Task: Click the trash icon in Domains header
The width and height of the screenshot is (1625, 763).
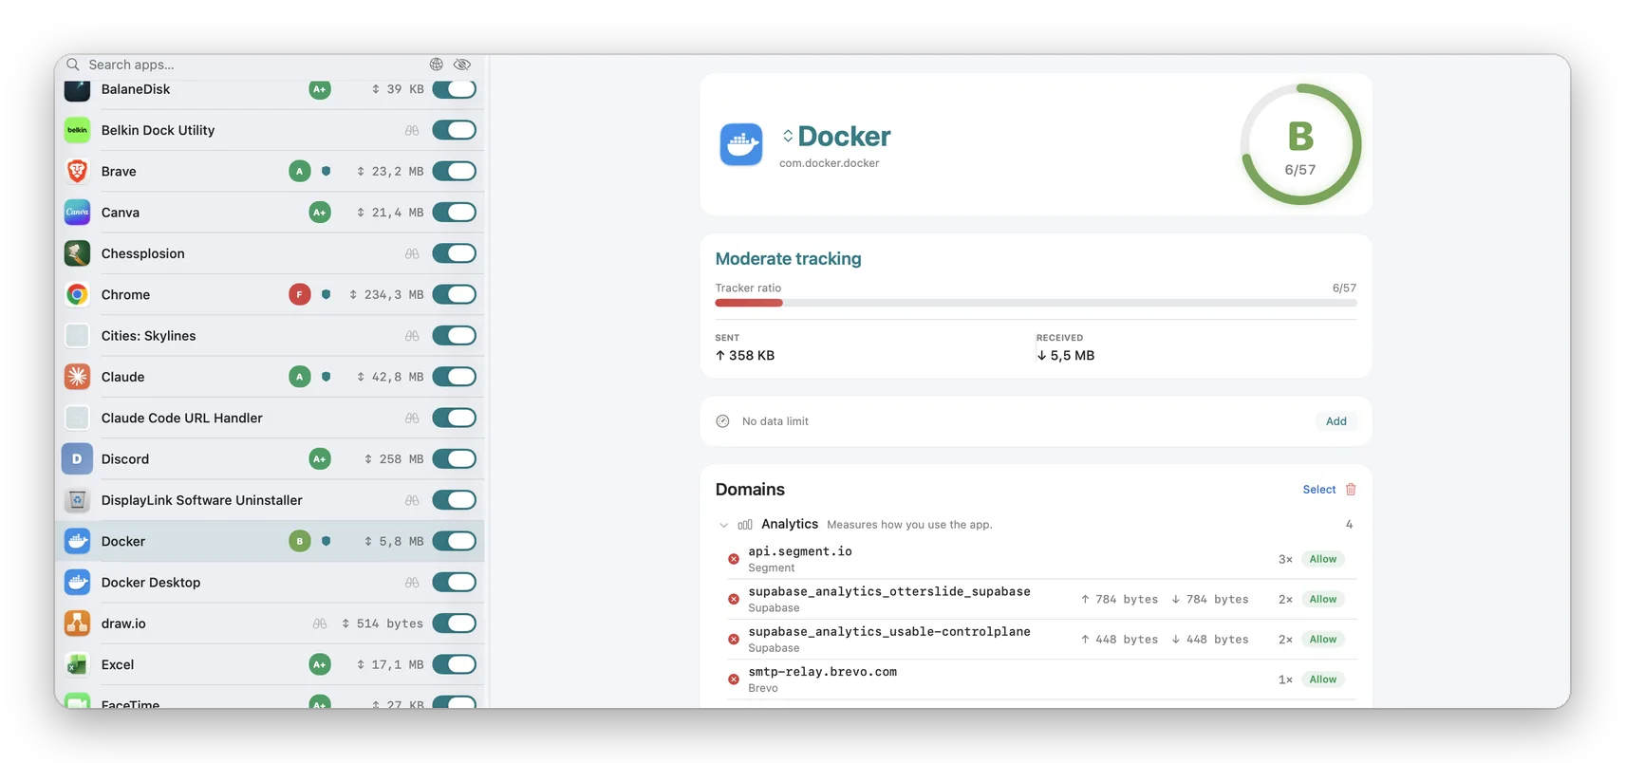Action: pos(1351,490)
